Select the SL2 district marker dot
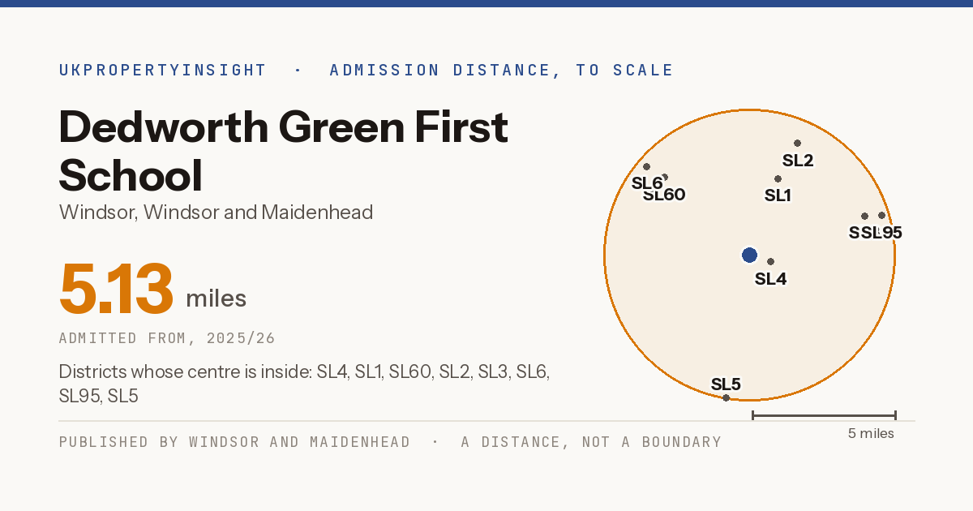973x511 pixels. coord(797,143)
